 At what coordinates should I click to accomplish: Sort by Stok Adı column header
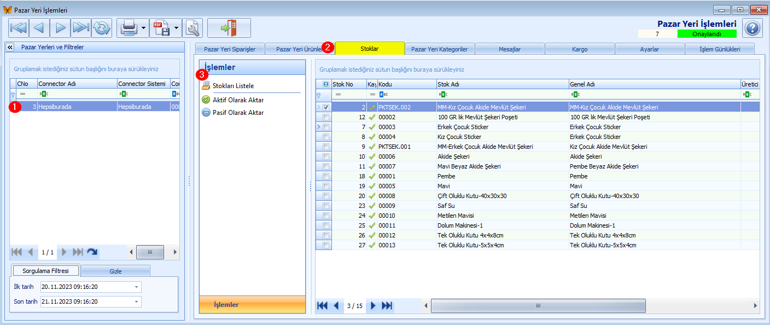coord(503,84)
